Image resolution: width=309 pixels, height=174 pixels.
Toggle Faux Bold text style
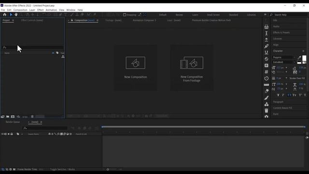278,95
